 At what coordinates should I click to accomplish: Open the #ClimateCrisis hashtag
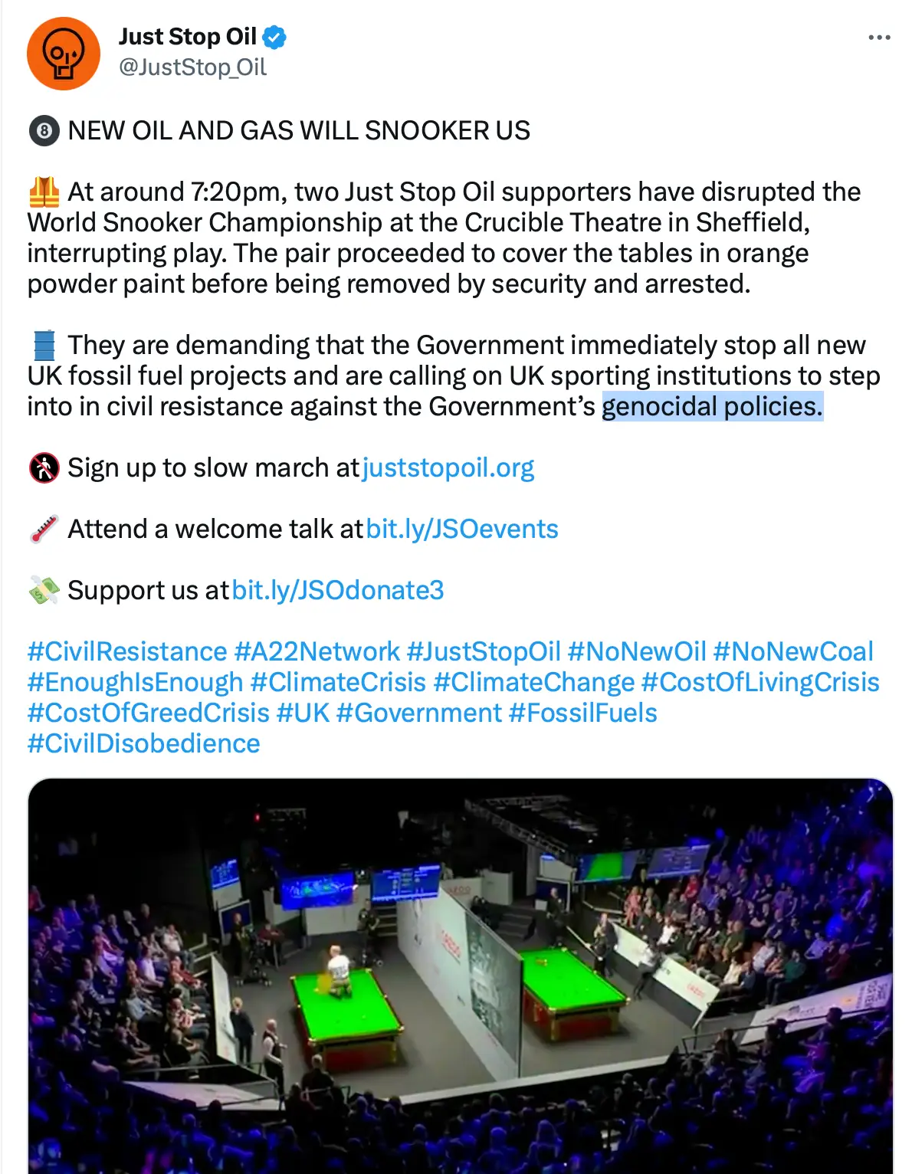[x=338, y=682]
